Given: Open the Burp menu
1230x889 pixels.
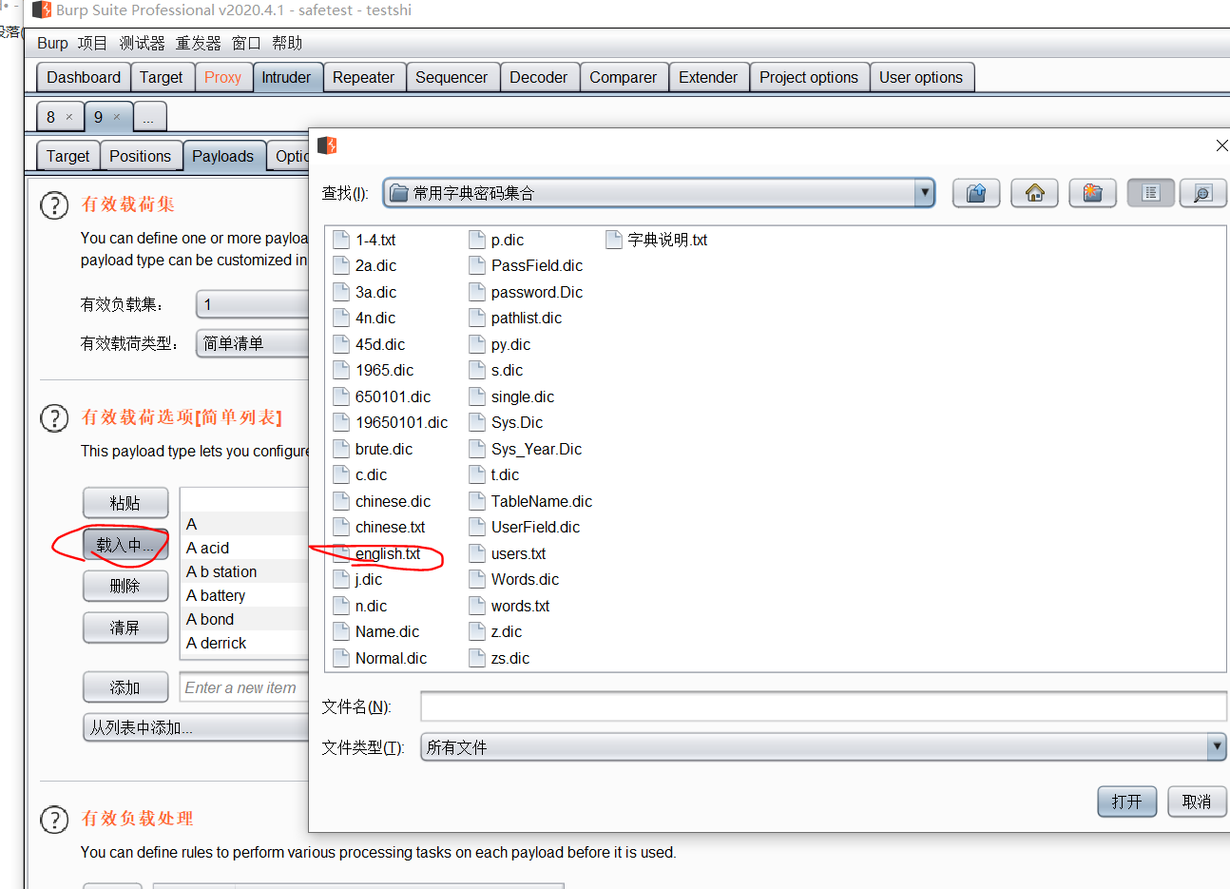Looking at the screenshot, I should click(52, 43).
